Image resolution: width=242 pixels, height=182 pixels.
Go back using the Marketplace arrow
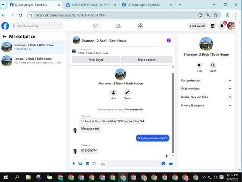[x=4, y=37]
